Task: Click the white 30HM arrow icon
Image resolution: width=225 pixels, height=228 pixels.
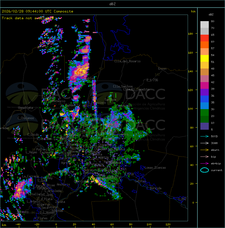Action: 204,143
